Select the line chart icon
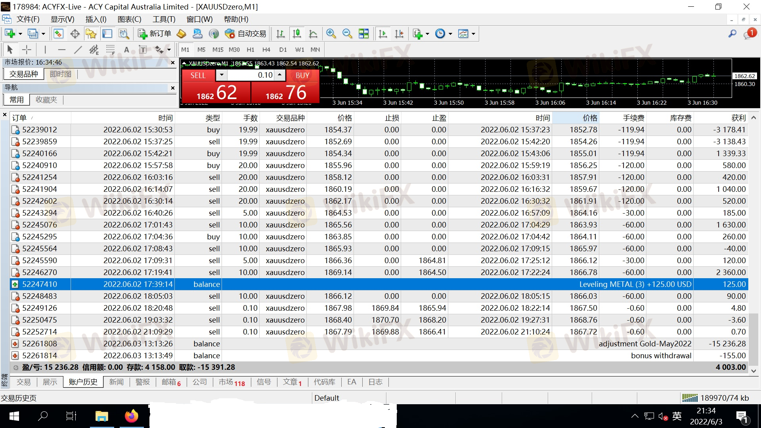The width and height of the screenshot is (761, 428). coord(313,34)
